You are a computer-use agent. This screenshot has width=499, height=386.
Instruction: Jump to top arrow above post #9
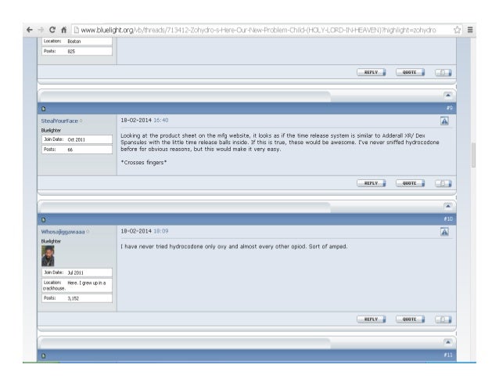pos(447,96)
